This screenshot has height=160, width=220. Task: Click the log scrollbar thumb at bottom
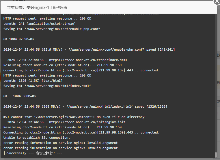(216, 155)
